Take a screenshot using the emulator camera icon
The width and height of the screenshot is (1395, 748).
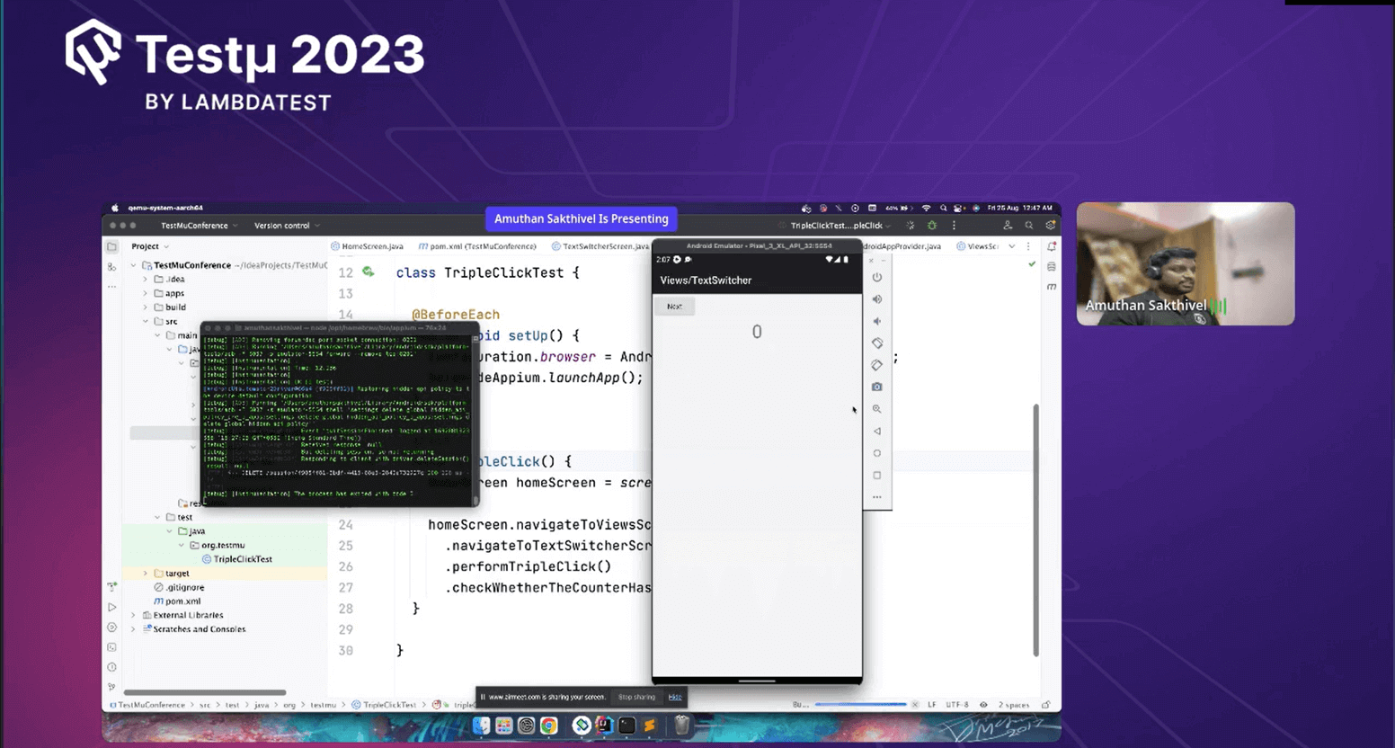click(877, 387)
